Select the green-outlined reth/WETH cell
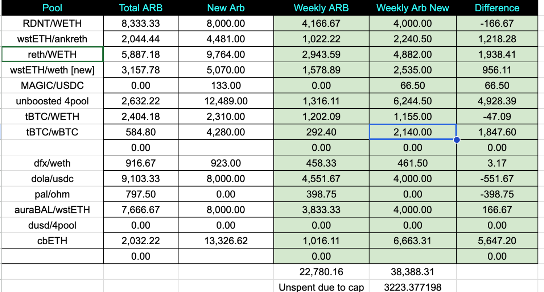Image resolution: width=544 pixels, height=292 pixels. pyautogui.click(x=53, y=54)
